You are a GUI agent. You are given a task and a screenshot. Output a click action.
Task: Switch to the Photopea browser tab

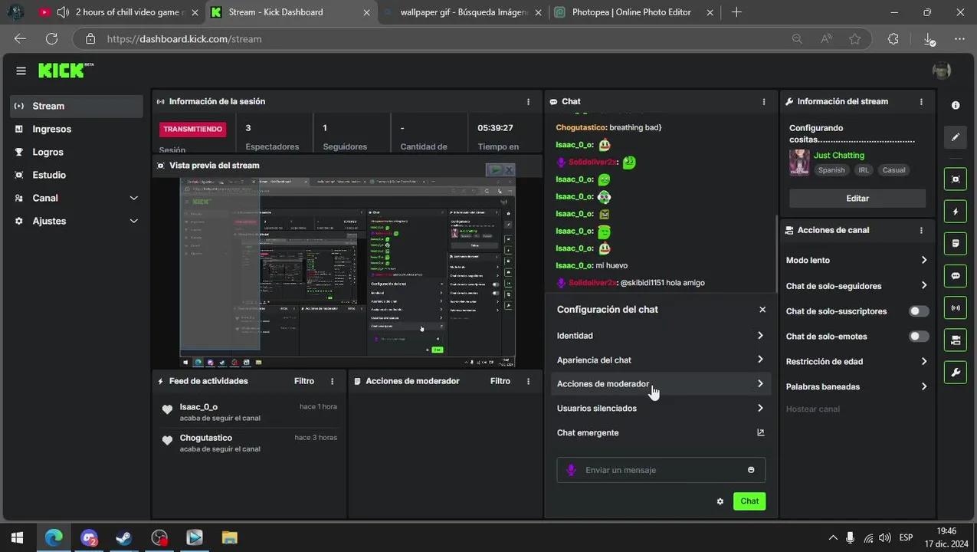[x=633, y=12]
